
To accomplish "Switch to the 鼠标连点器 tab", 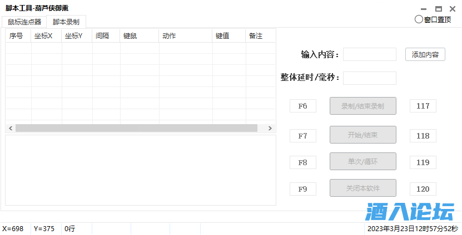I will 24,22.
